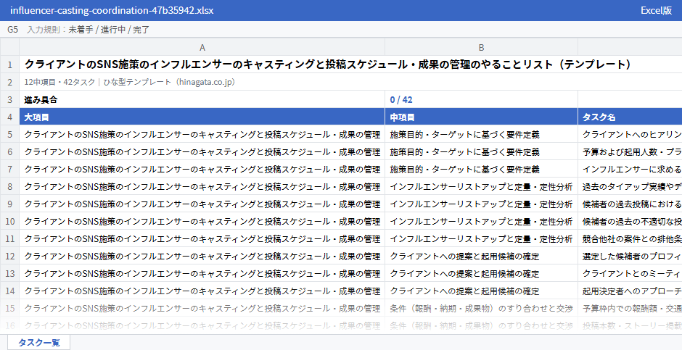
Task: Select the '0 / 42' progress cell
Action: coord(482,99)
